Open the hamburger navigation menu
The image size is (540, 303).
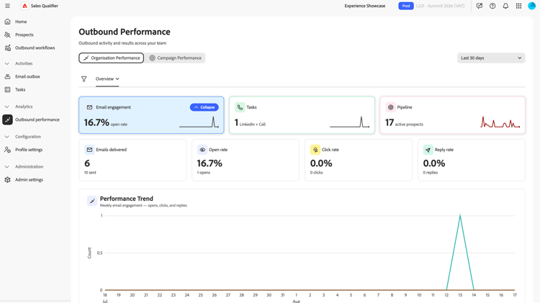point(7,6)
